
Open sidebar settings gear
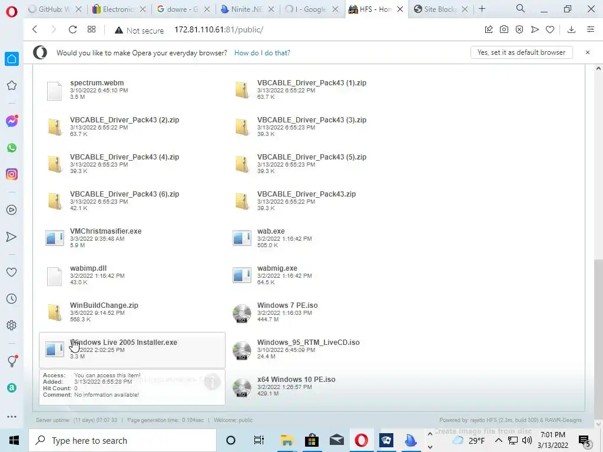[12, 325]
